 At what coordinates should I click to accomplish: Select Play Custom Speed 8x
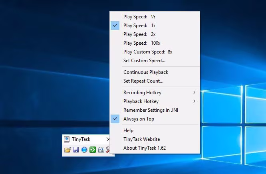click(x=155, y=52)
